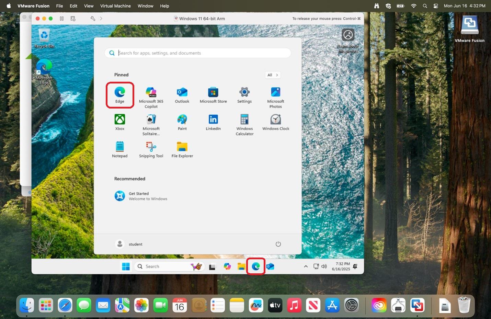The height and width of the screenshot is (319, 491).
Task: Launch Edge from the Windows taskbar
Action: click(256, 266)
